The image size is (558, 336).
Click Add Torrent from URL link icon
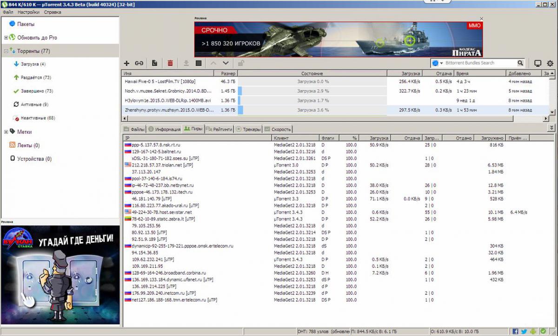(139, 63)
